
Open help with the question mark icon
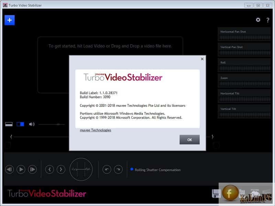(268, 20)
